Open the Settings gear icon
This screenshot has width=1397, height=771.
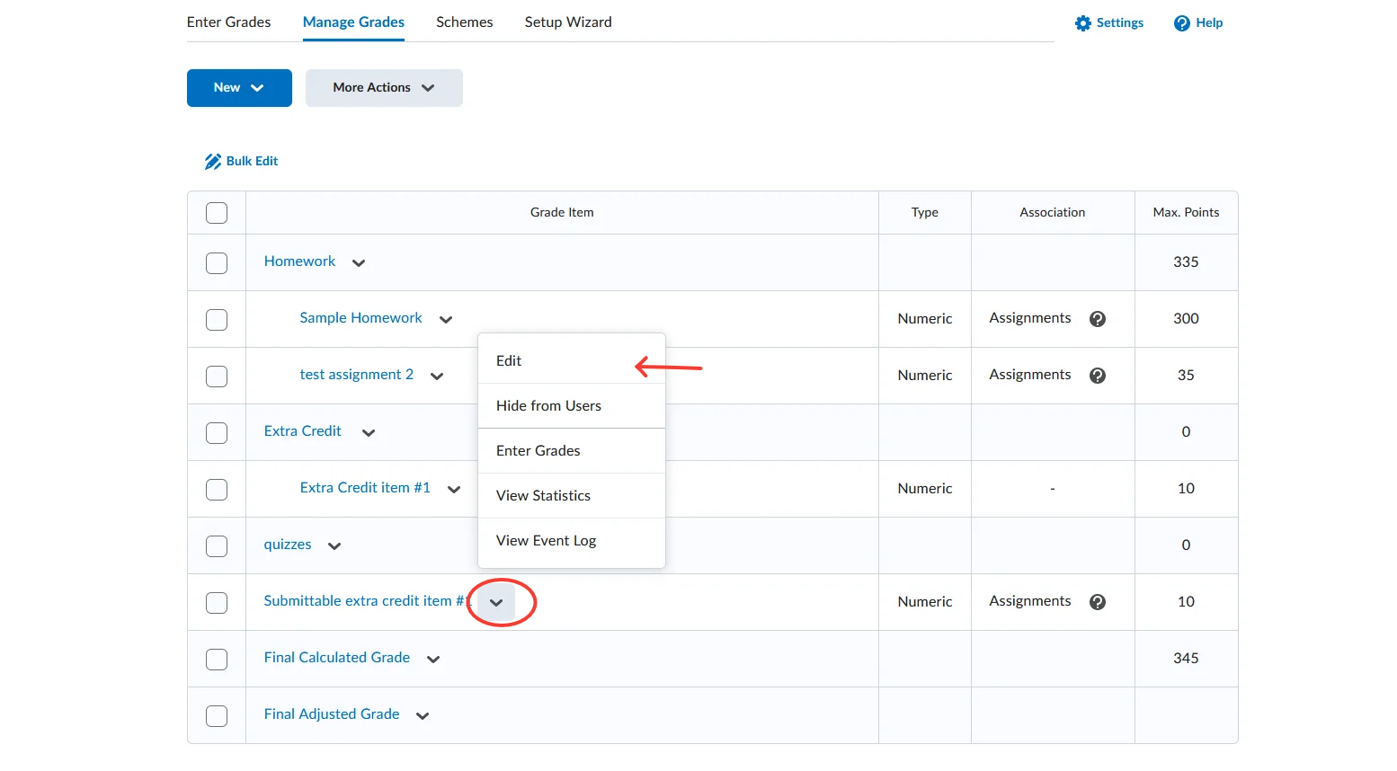pyautogui.click(x=1083, y=22)
